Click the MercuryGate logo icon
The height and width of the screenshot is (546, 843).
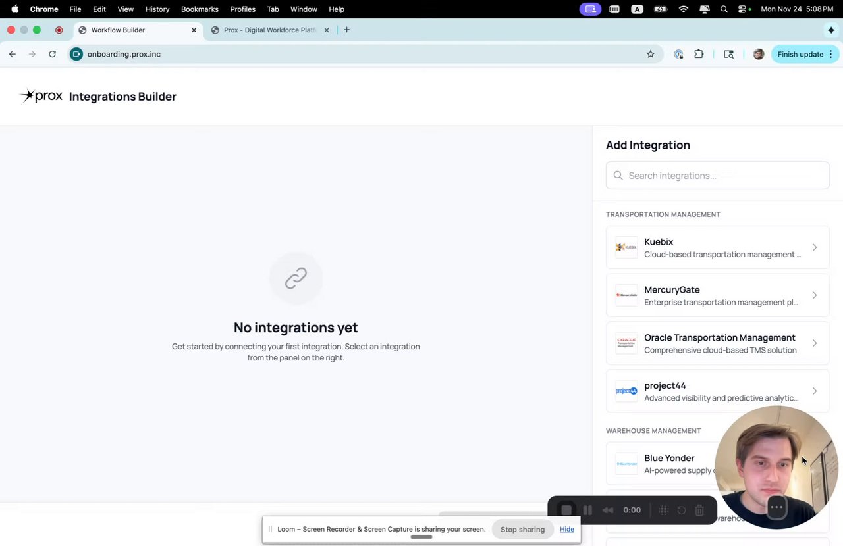[626, 295]
